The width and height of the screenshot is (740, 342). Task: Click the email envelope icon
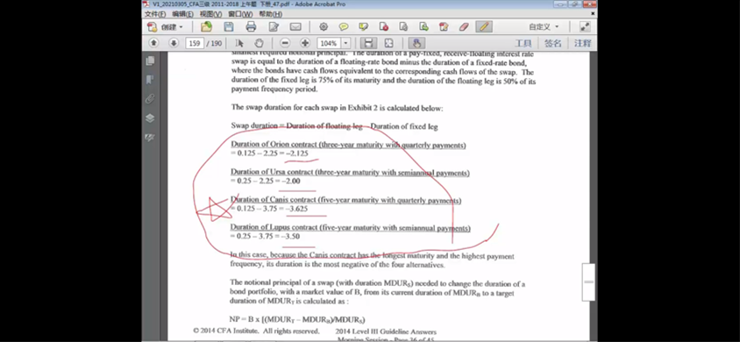tap(295, 27)
